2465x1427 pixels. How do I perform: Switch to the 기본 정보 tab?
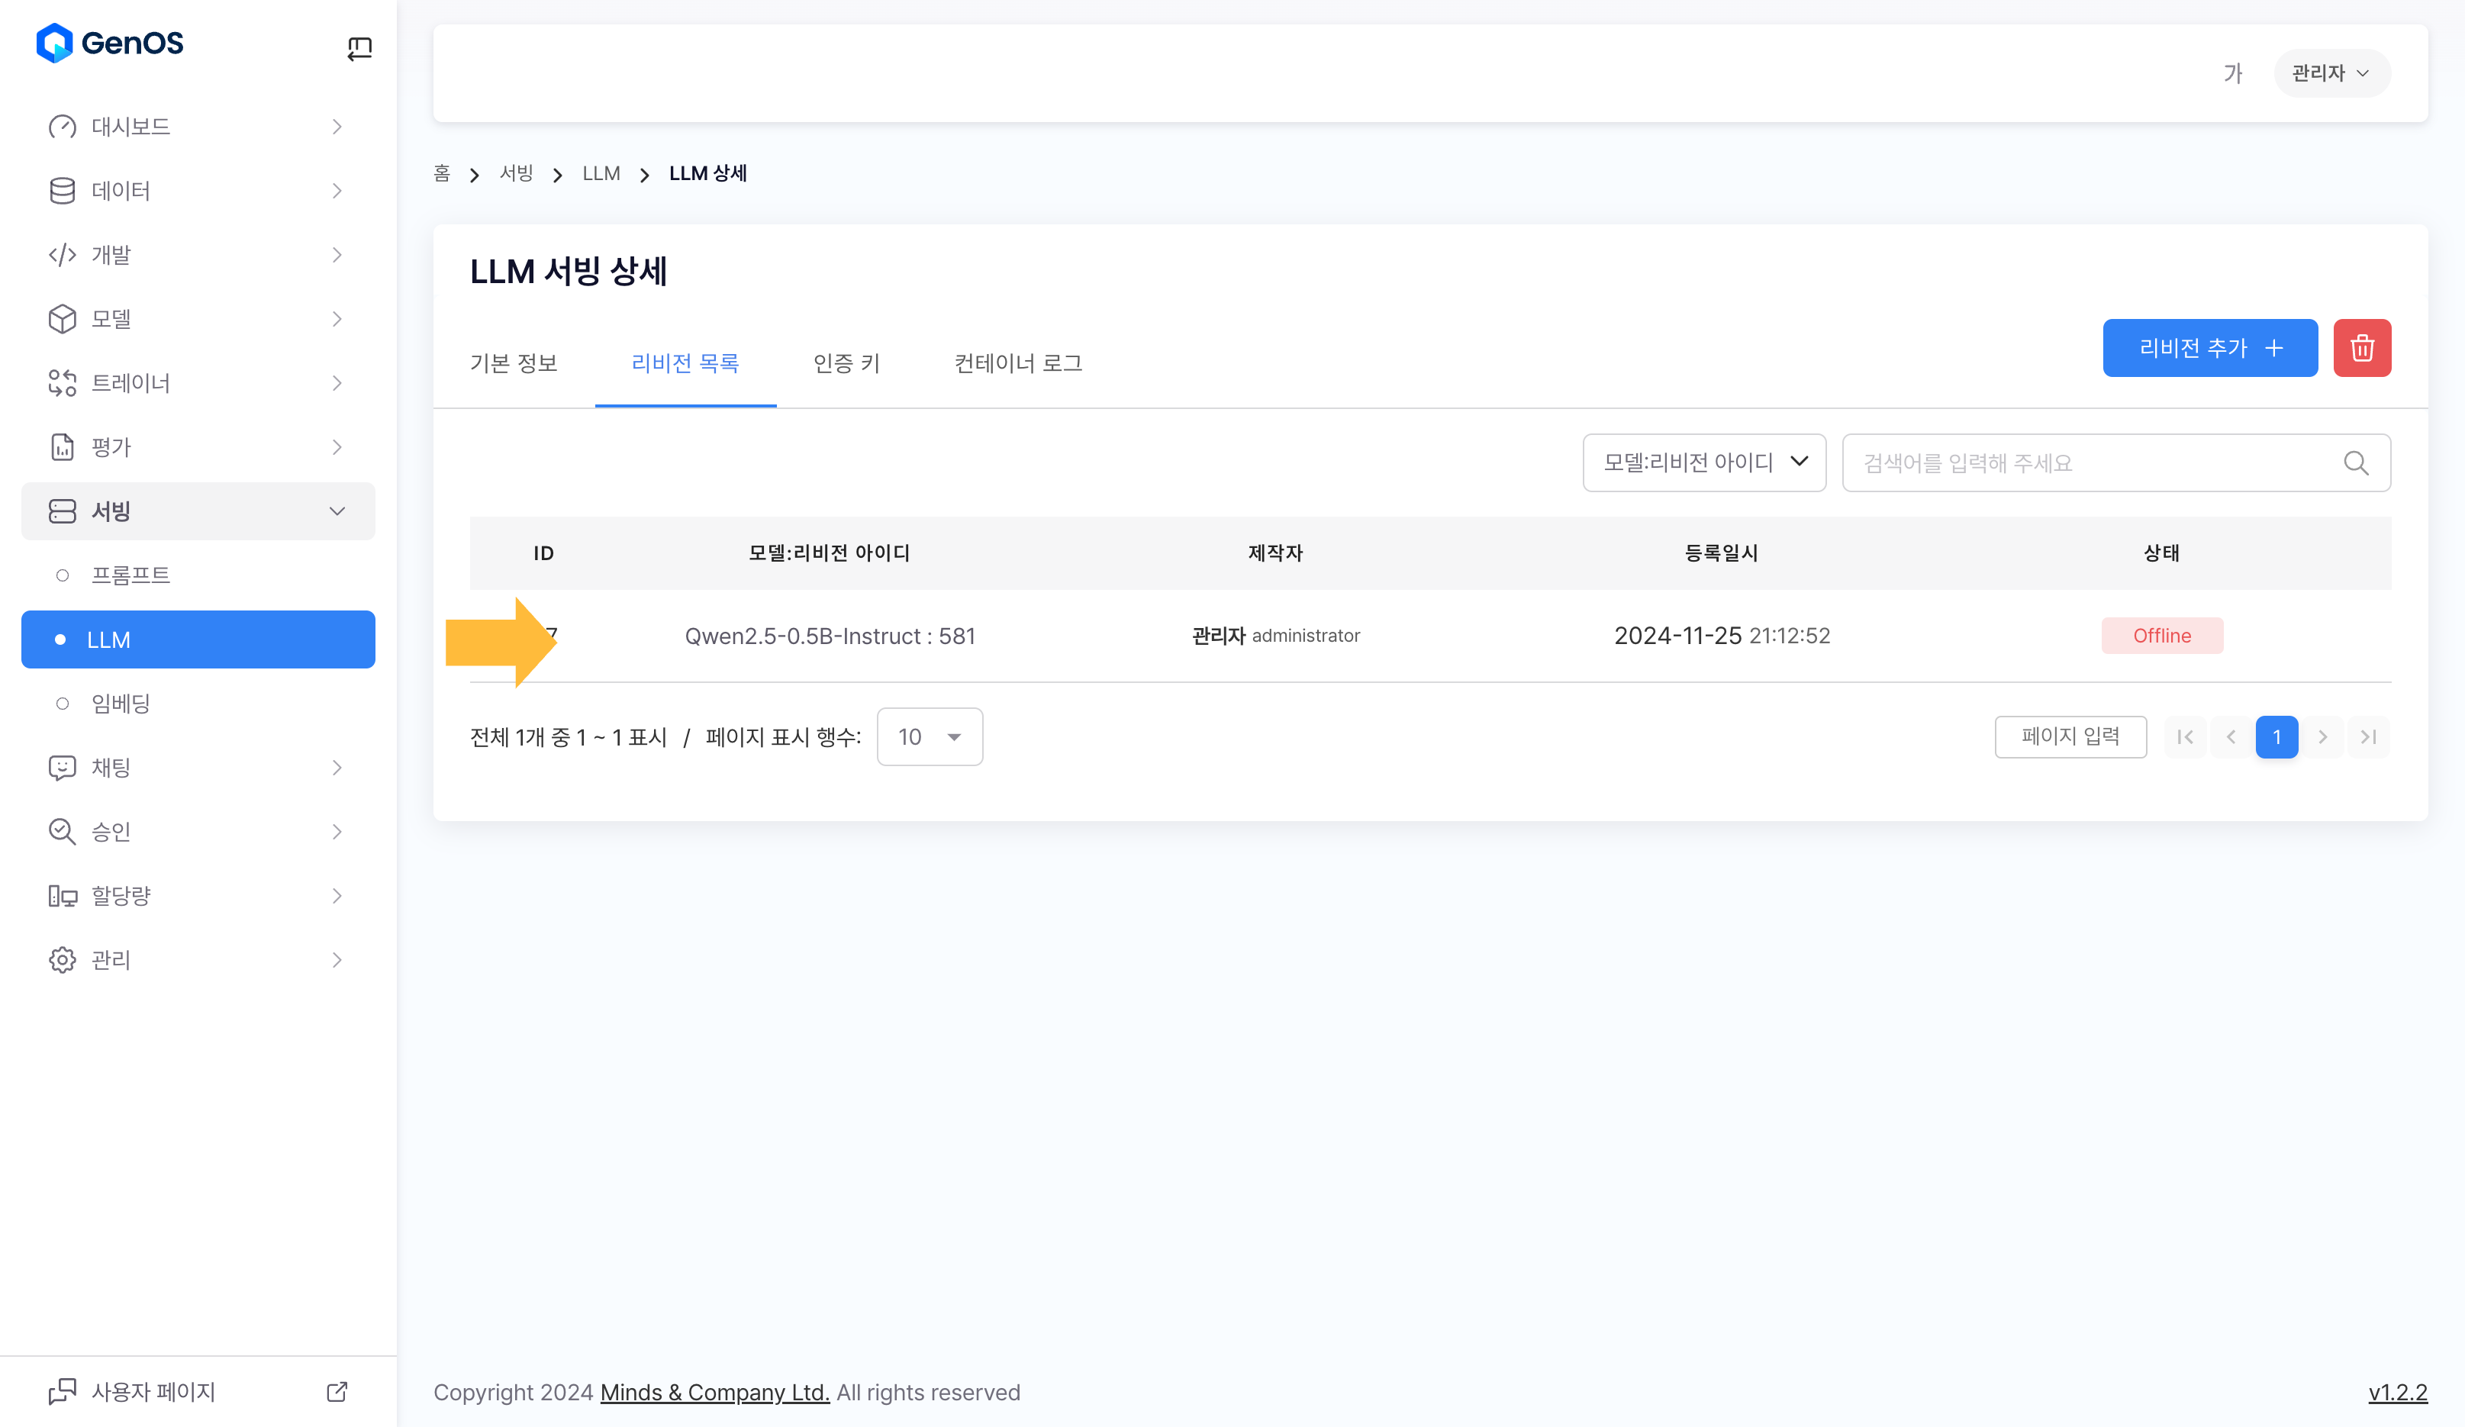514,364
